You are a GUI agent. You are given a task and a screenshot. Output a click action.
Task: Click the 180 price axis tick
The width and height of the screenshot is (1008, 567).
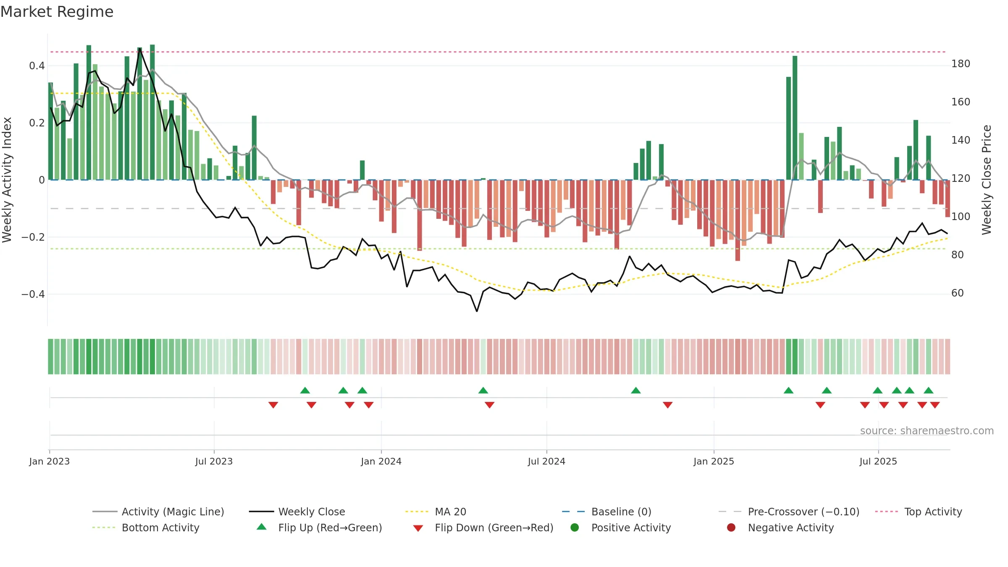[x=961, y=64]
